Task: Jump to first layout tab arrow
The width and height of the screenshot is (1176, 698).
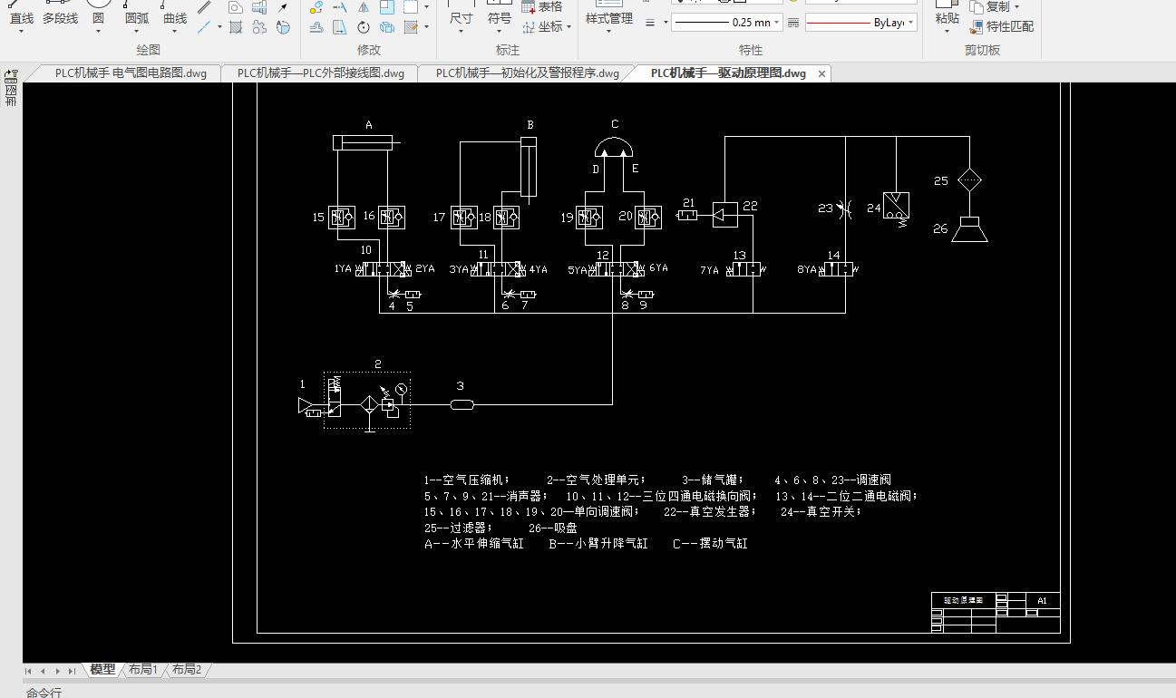Action: point(29,671)
